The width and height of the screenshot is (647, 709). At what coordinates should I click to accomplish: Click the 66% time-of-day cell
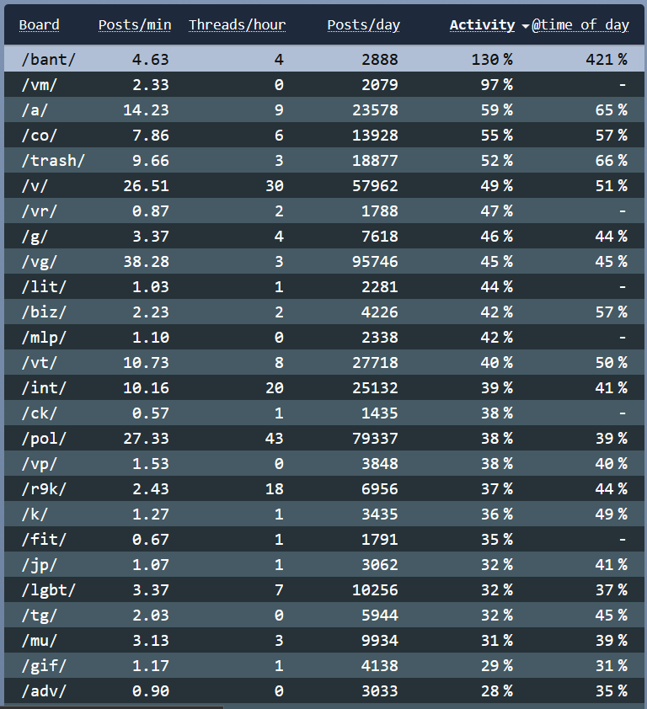[612, 161]
